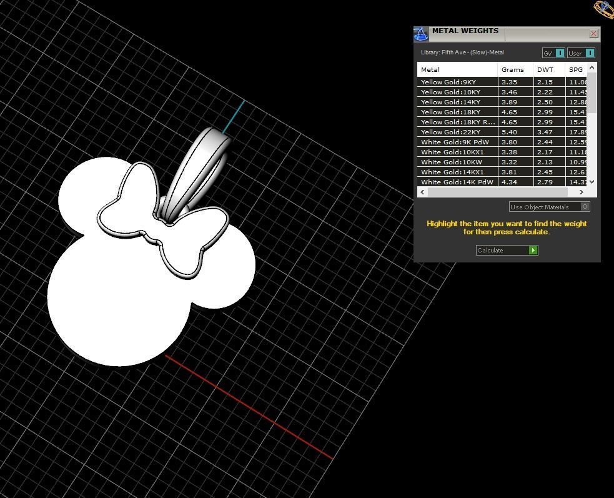This screenshot has width=614, height=498.
Task: Sort by the Grams column header
Action: 515,69
